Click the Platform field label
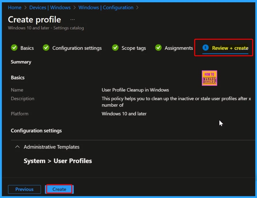This screenshot has height=198, width=257. pyautogui.click(x=20, y=114)
